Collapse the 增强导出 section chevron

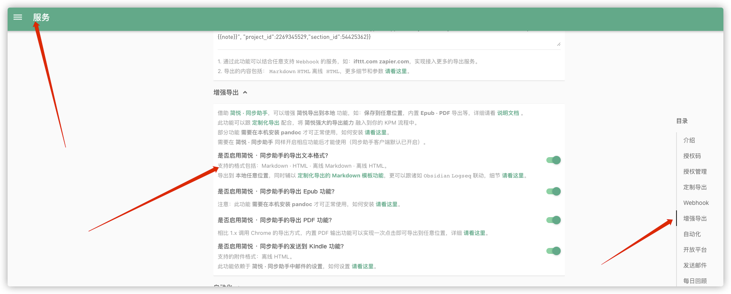coord(245,93)
